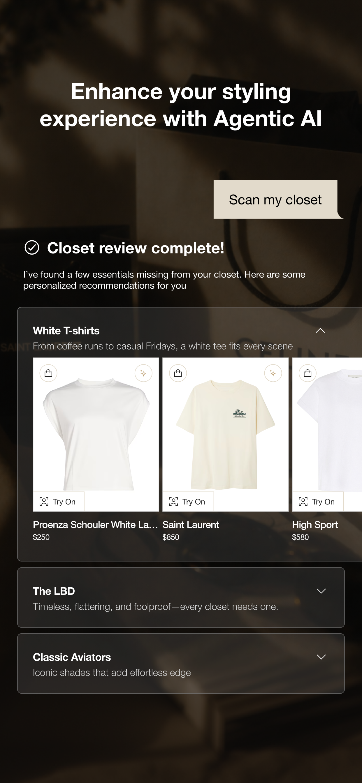Click AI sparkle icon on Proenza Schouler tee
Screen dimensions: 362x783
pyautogui.click(x=144, y=373)
